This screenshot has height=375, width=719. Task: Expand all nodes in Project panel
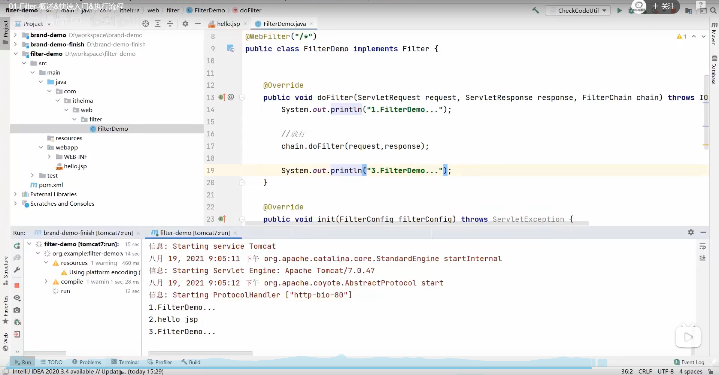[158, 24]
